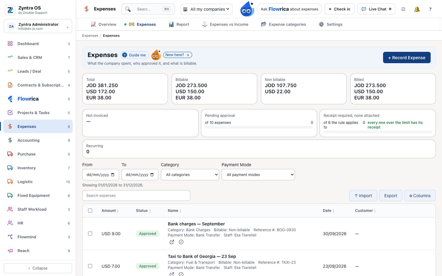Sort table by Date column
The image size is (442, 276).
(x=329, y=211)
